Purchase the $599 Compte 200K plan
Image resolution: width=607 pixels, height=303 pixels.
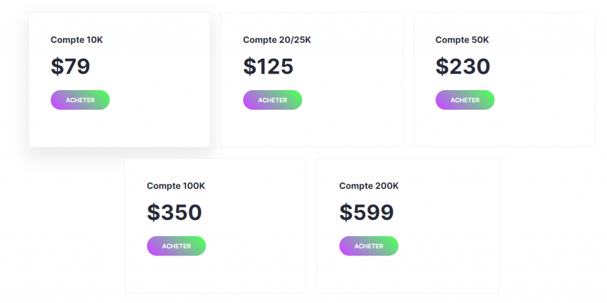[369, 246]
